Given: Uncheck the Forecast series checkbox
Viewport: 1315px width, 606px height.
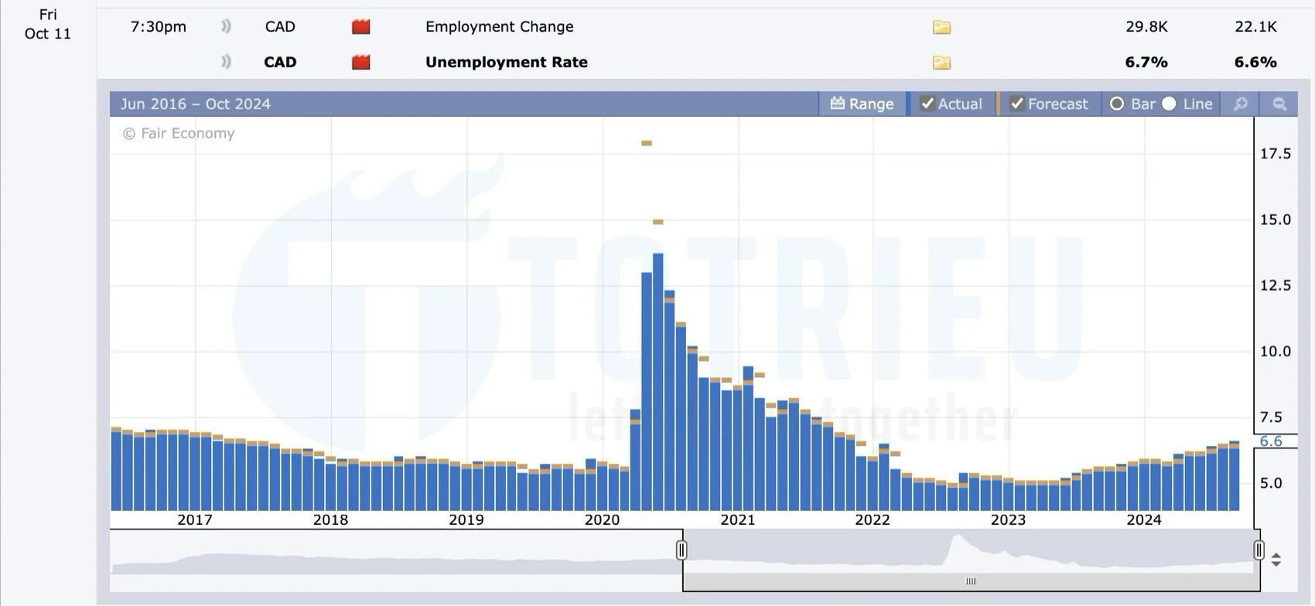Looking at the screenshot, I should click(1017, 104).
